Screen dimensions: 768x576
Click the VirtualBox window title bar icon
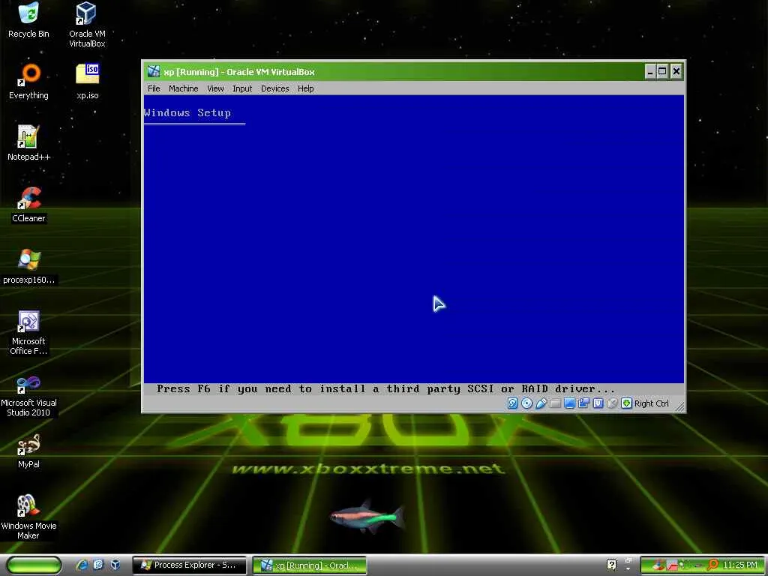[x=153, y=71]
